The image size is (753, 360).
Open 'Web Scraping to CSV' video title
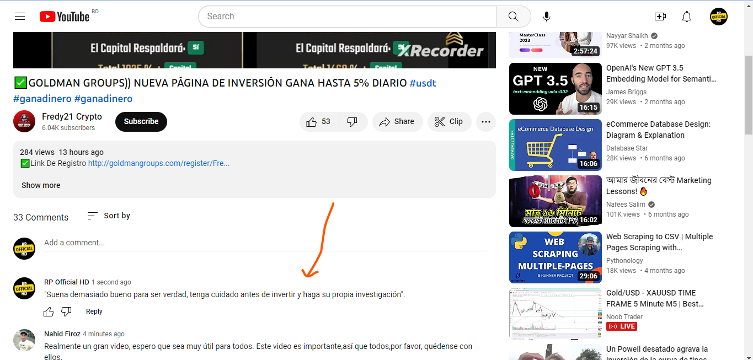[660, 242]
